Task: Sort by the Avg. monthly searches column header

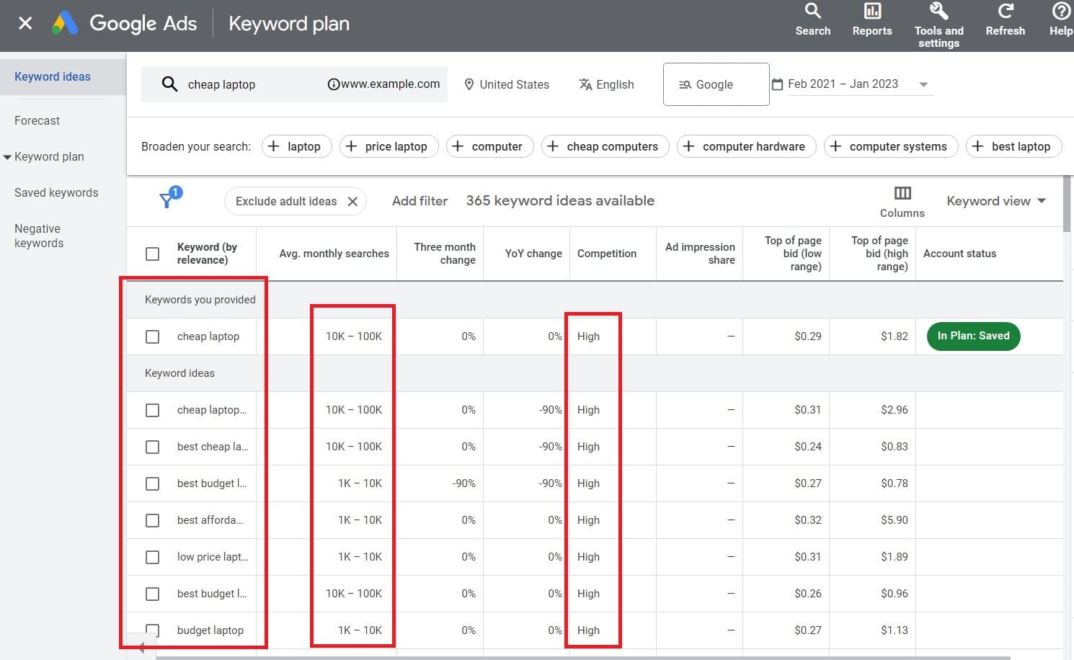Action: pyautogui.click(x=334, y=254)
